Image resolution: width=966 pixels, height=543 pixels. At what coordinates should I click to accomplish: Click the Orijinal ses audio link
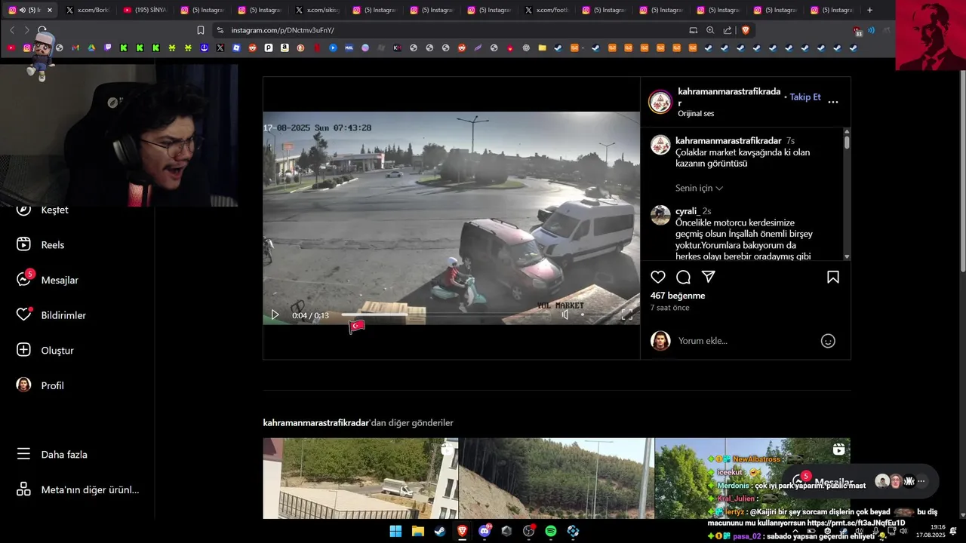[696, 114]
